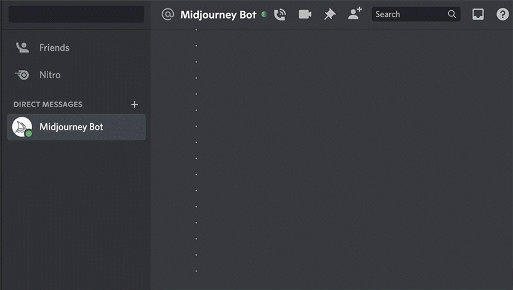Open pinned messages

point(330,14)
